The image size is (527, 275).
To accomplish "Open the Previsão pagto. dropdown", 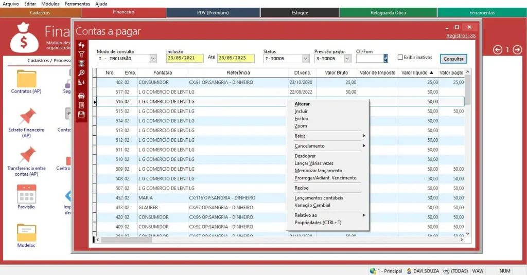I will [347, 59].
